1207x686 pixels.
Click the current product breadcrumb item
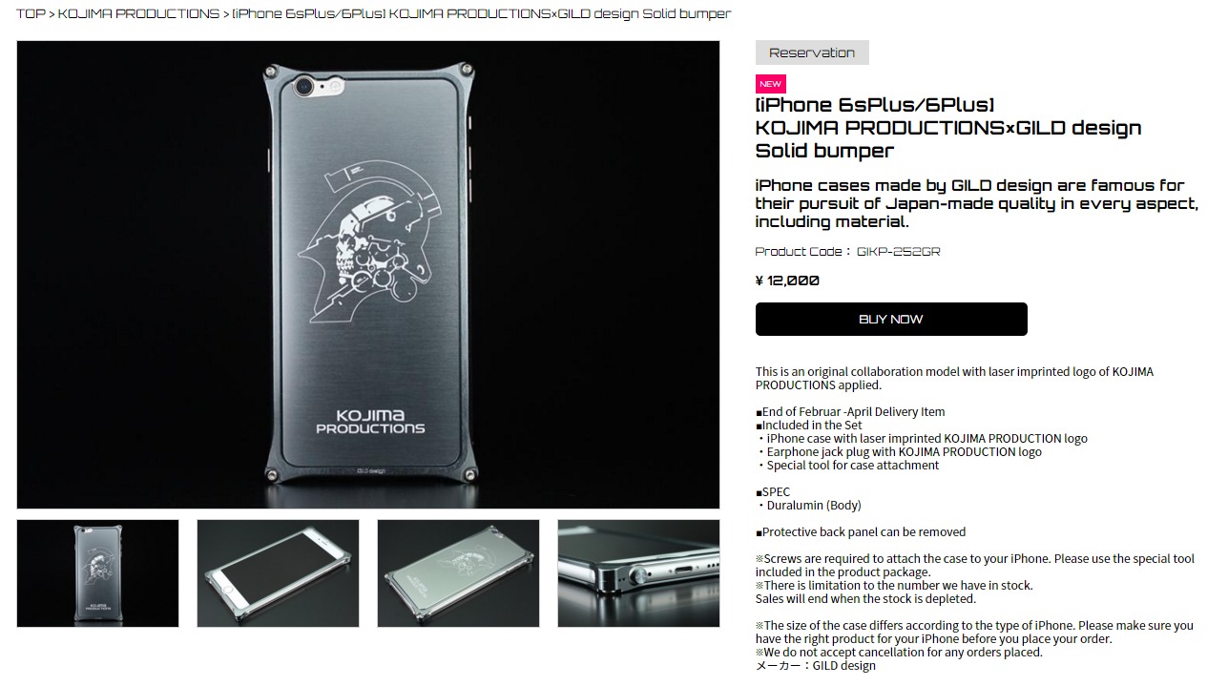(482, 13)
